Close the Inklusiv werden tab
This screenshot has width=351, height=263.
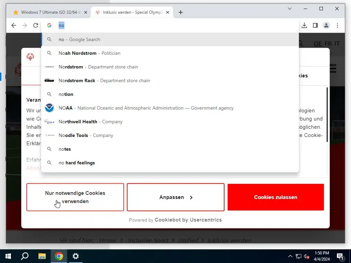[x=167, y=12]
